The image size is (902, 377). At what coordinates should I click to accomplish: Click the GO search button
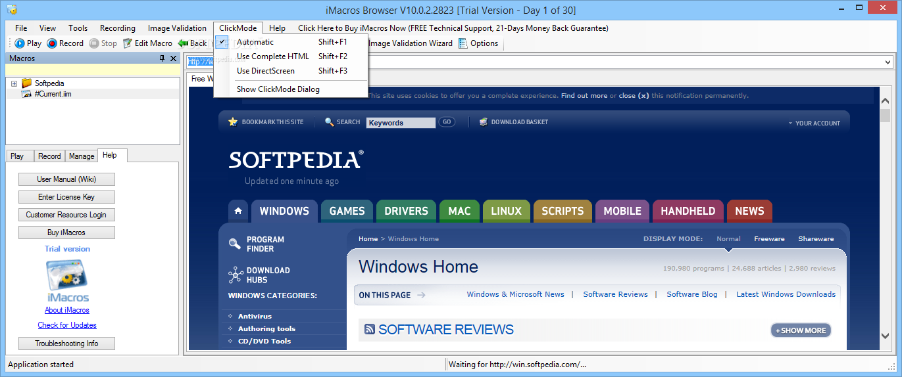[x=447, y=122]
